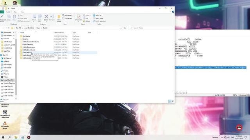Image resolution: width=250 pixels, height=140 pixels.
Task: Click the Quick Access Toolbar new folder icon
Action: [6, 8]
